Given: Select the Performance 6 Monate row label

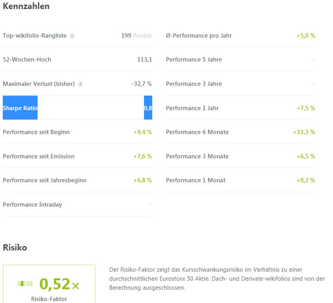Looking at the screenshot, I should [197, 132].
